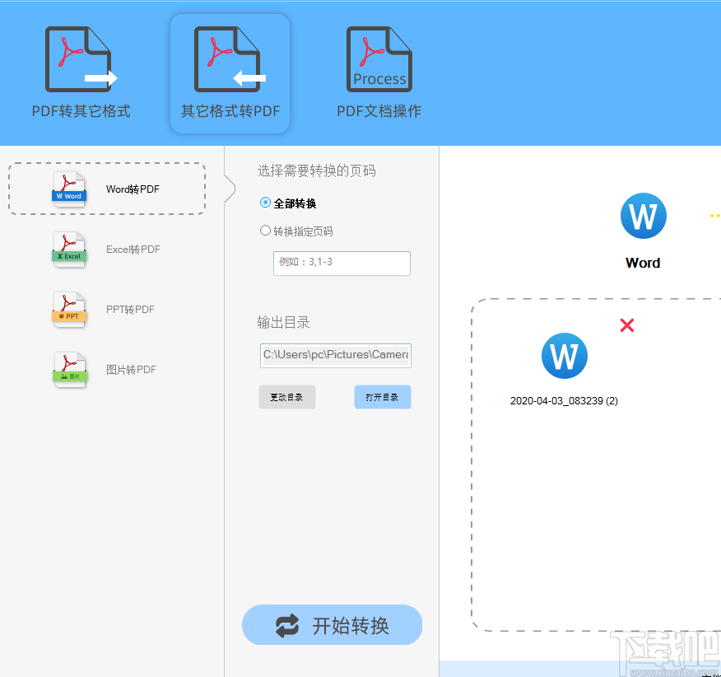Viewport: 721px width, 677px height.
Task: Click the Excel转PDF file icon
Action: tap(69, 249)
